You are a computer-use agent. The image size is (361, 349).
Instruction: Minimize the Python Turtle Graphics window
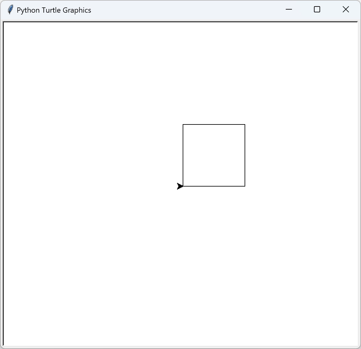(289, 9)
